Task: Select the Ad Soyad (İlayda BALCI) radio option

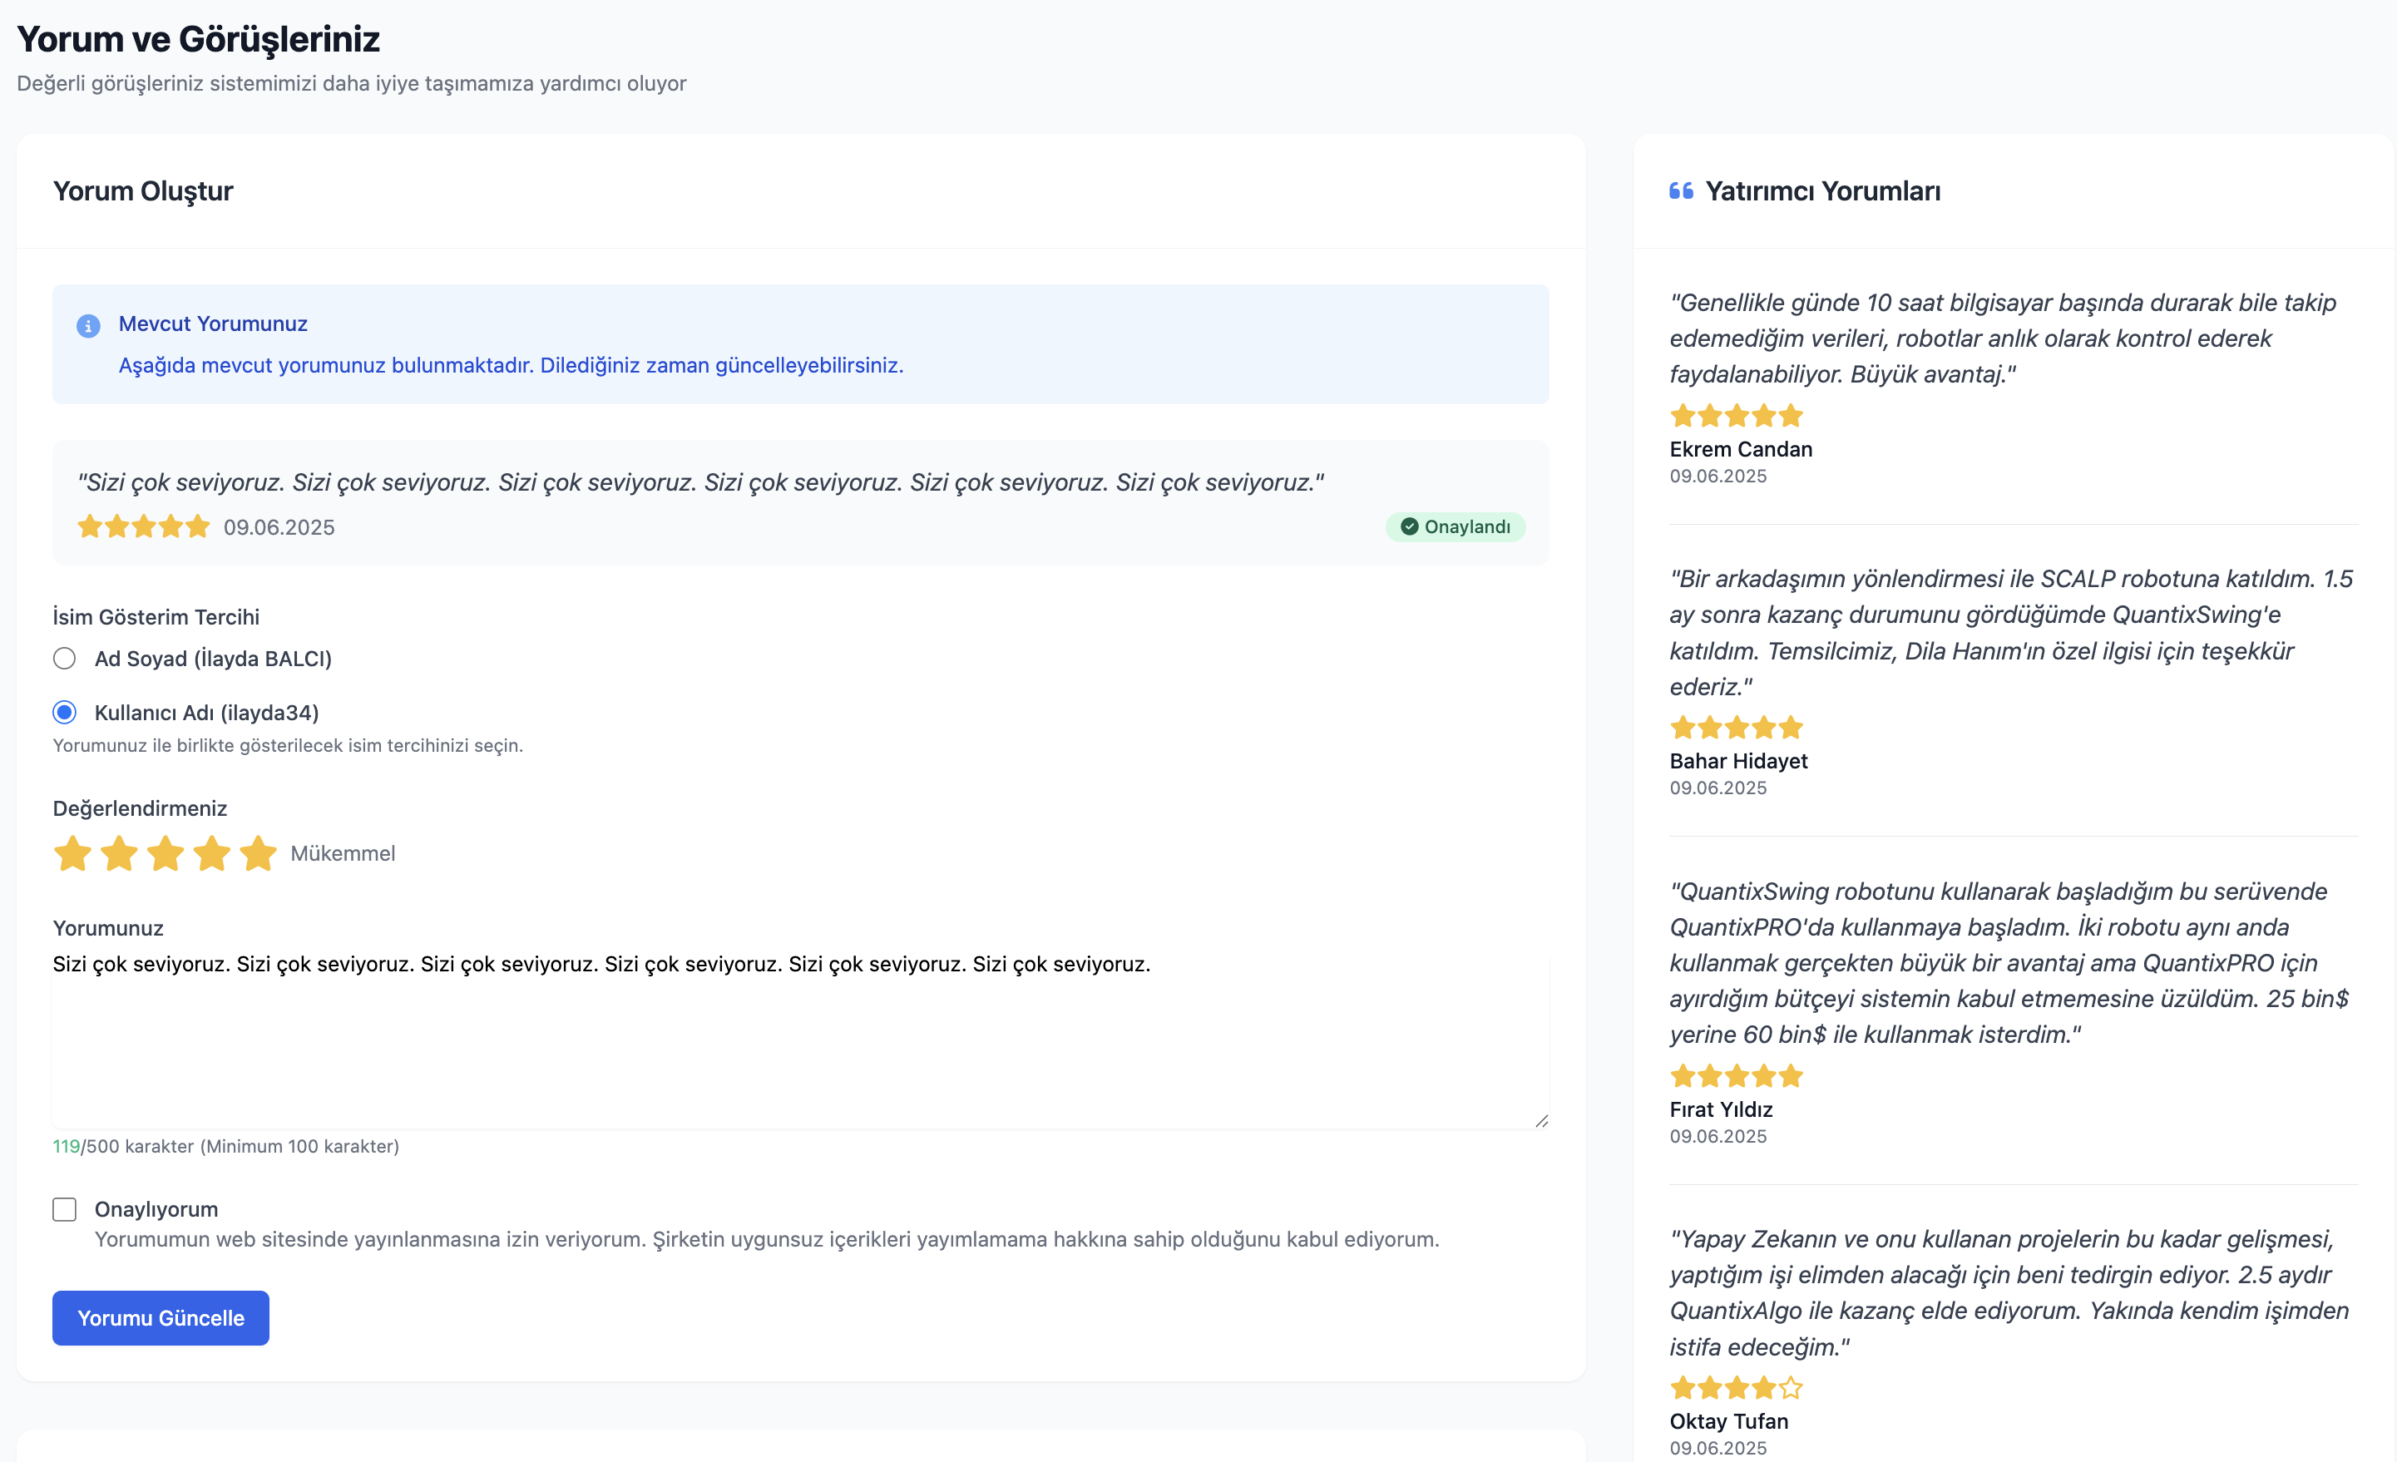Action: tap(64, 659)
